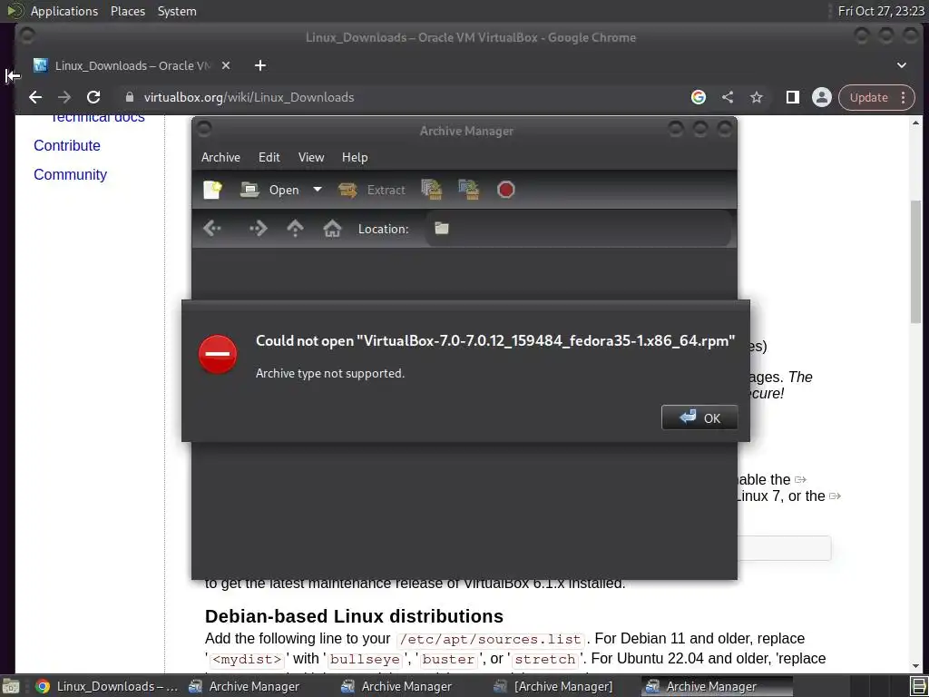Click Add folder to archive icon
Screen dimensions: 929x697
[469, 190]
